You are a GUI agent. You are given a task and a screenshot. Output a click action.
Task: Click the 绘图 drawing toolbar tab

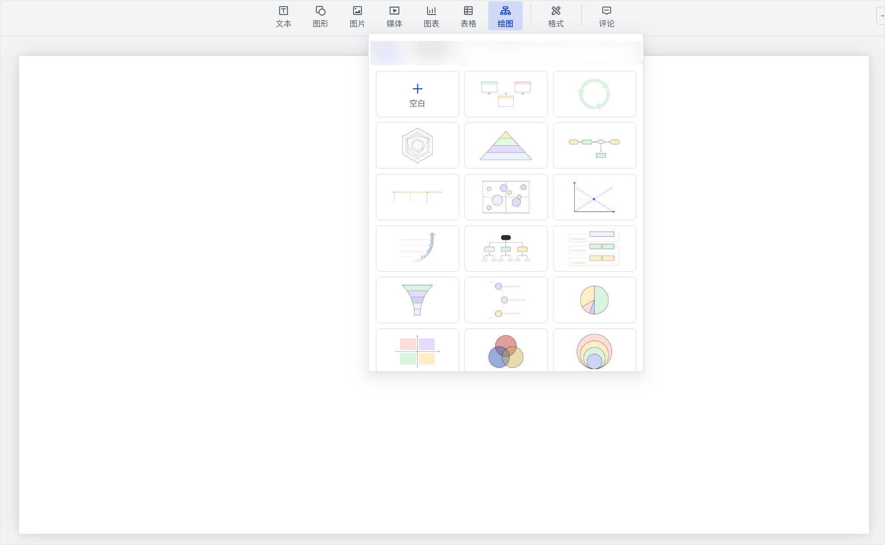coord(505,16)
